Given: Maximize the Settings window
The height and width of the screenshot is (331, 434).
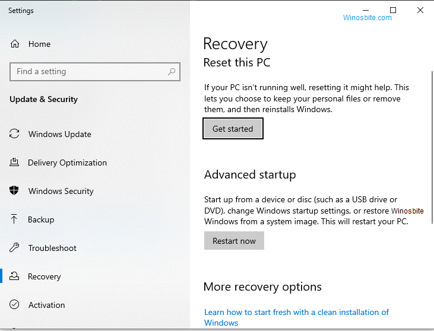Looking at the screenshot, I should [393, 10].
